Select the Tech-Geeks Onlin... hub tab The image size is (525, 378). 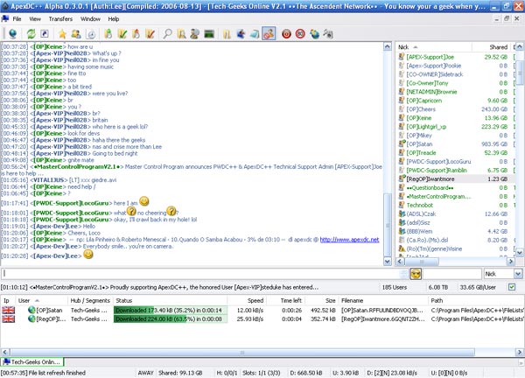(x=31, y=362)
